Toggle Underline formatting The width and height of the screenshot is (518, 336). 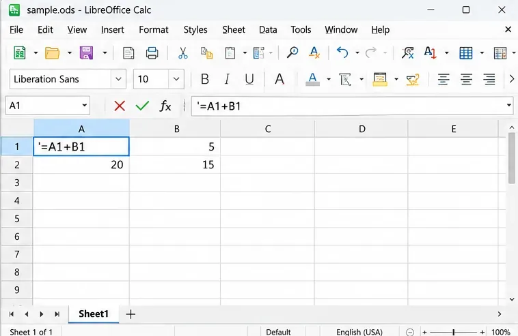tap(249, 79)
